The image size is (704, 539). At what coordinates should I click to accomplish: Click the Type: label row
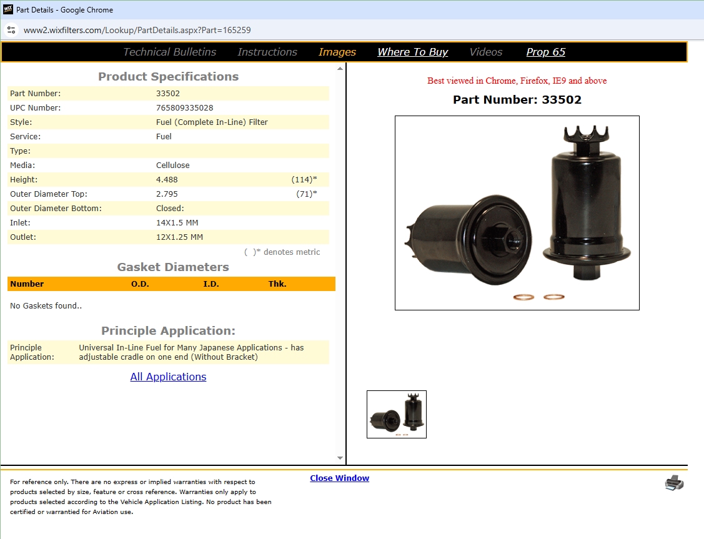tap(169, 151)
